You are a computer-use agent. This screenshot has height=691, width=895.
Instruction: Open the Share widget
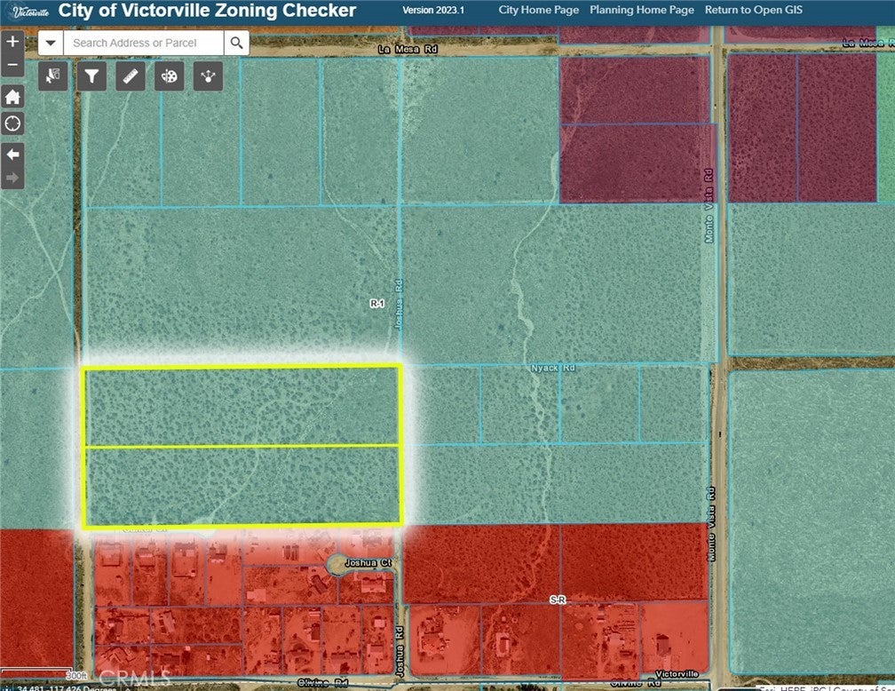tap(208, 77)
